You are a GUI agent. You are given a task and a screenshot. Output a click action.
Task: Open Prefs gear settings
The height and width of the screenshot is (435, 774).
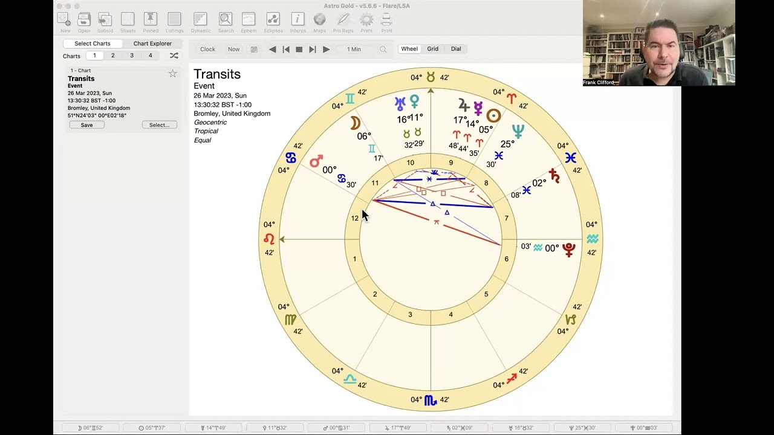pos(366,22)
